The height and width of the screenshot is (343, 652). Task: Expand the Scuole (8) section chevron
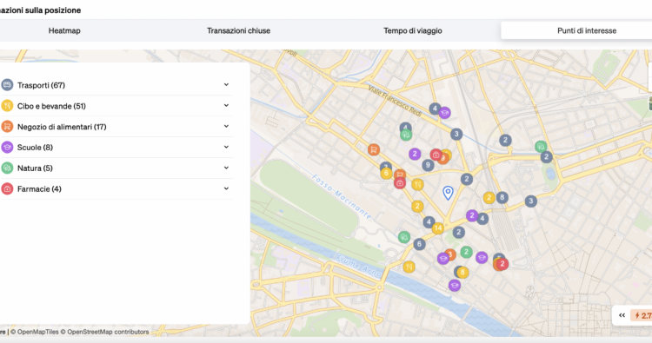(226, 147)
